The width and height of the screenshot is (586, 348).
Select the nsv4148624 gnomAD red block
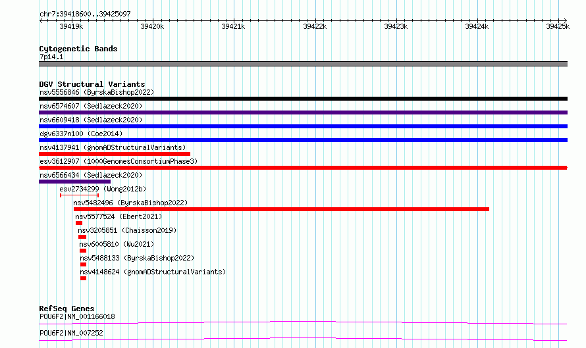[84, 278]
